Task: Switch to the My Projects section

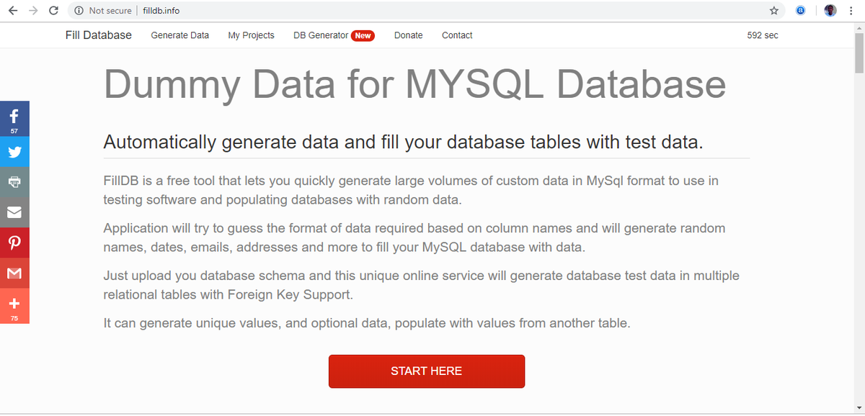Action: [251, 35]
